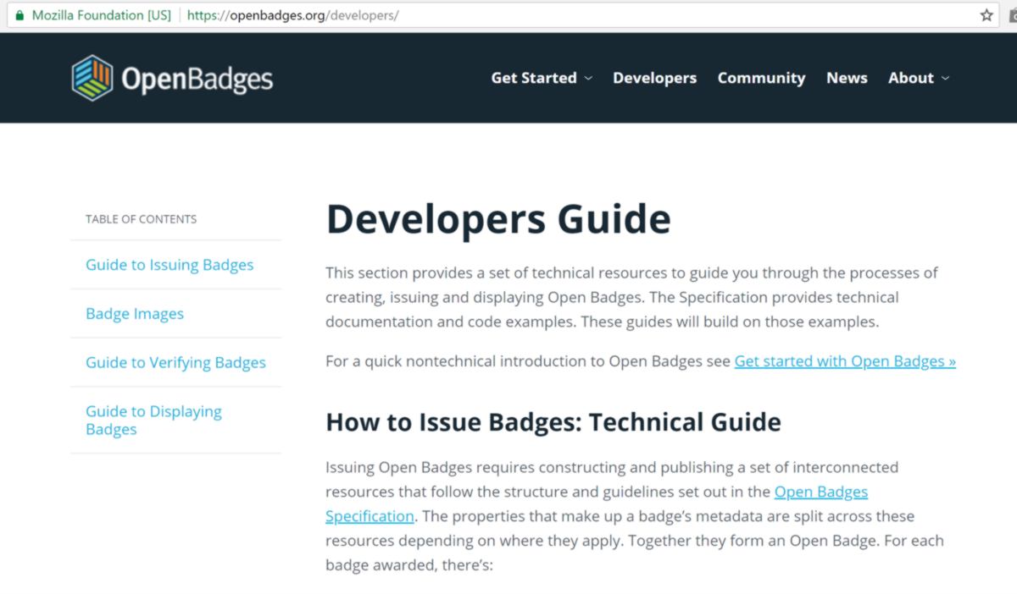Image resolution: width=1017 pixels, height=594 pixels.
Task: Follow the Get started with Open Badges link
Action: click(845, 361)
